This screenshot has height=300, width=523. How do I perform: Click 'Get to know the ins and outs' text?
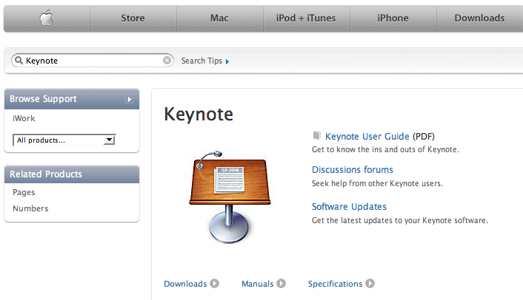[x=385, y=150]
